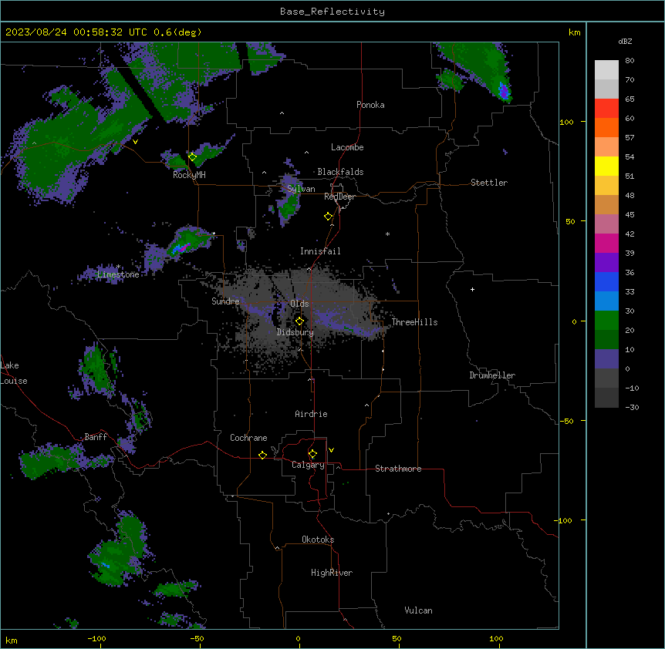
Task: Click the Sundre town label
Action: click(225, 301)
